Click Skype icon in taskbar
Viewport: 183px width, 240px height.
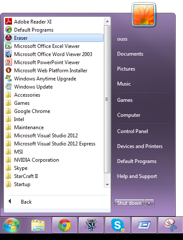(x=118, y=225)
